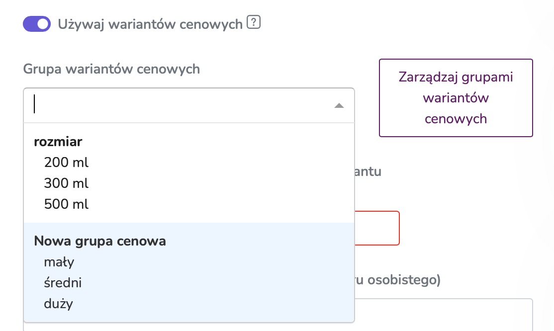The width and height of the screenshot is (554, 331).
Task: Select the Nowa grupa cenowa option
Action: tap(100, 241)
